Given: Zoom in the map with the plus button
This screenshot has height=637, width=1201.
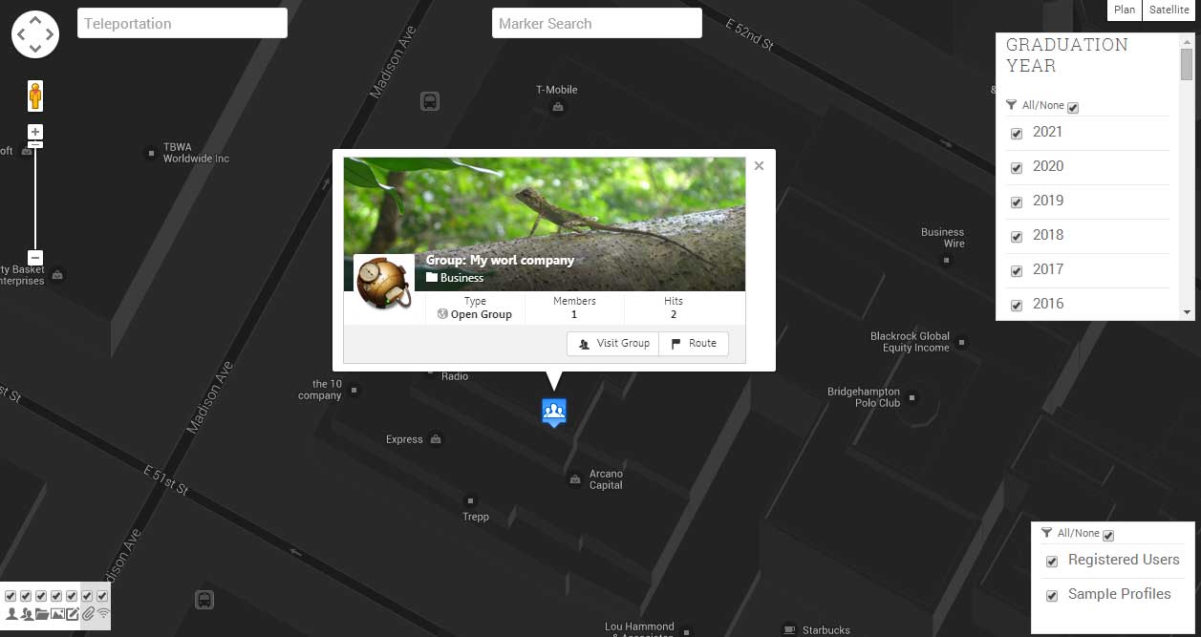Looking at the screenshot, I should 35,132.
